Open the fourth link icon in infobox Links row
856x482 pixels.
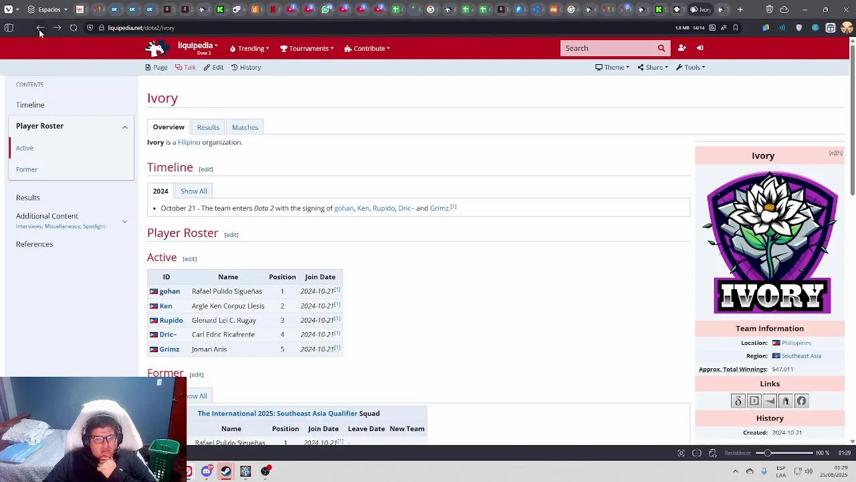click(x=786, y=401)
